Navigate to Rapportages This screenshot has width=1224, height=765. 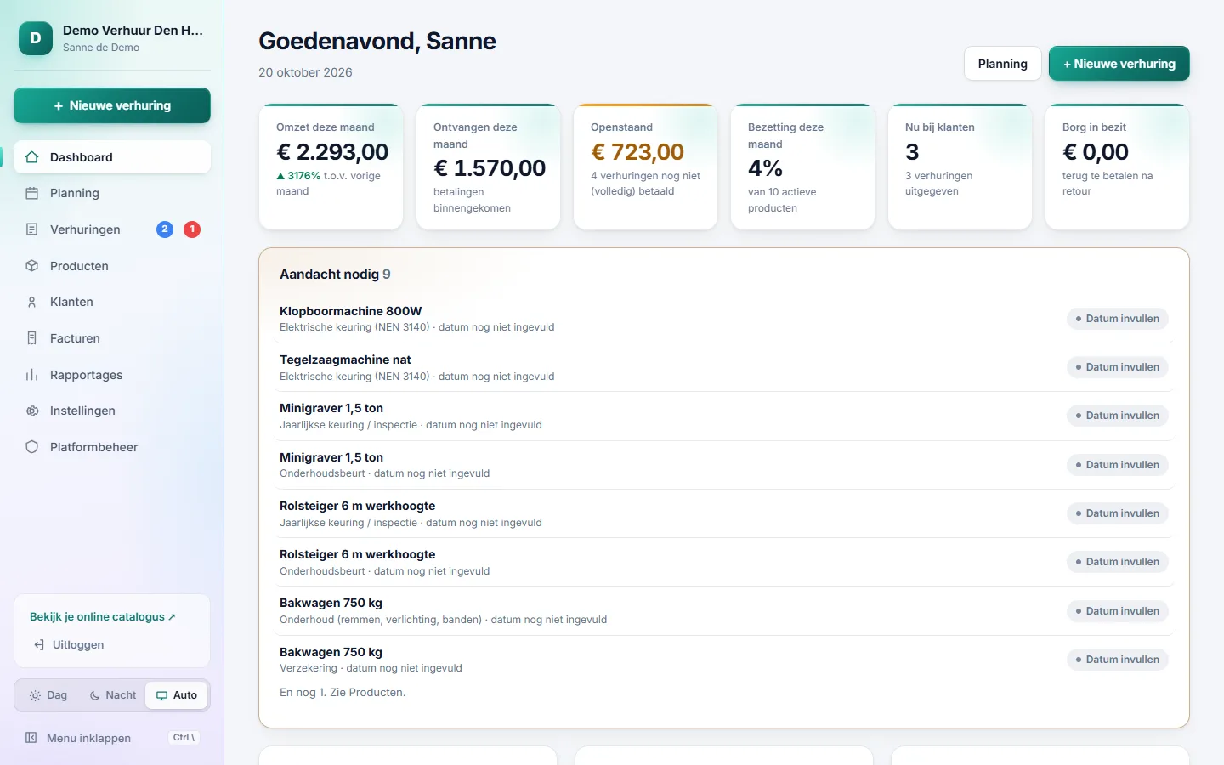112,375
